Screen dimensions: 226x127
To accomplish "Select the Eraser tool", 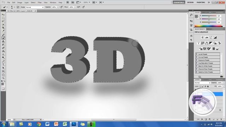I will [3, 48].
